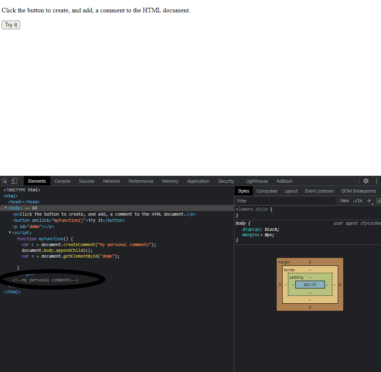The height and width of the screenshot is (372, 381).
Task: Select the Styles tab
Action: [243, 191]
